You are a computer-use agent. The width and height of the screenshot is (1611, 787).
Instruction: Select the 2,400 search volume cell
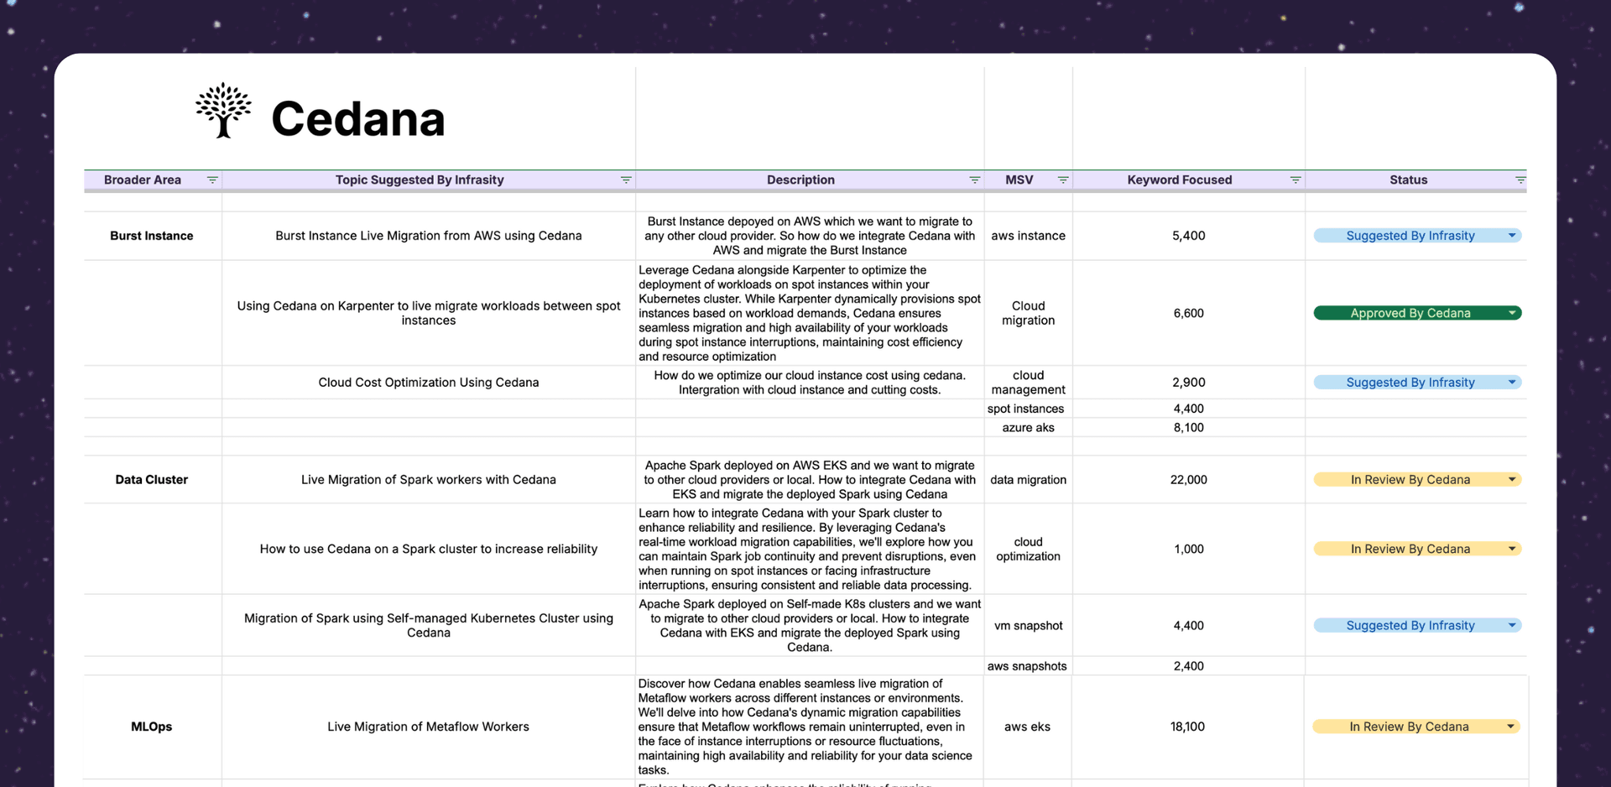click(1188, 666)
